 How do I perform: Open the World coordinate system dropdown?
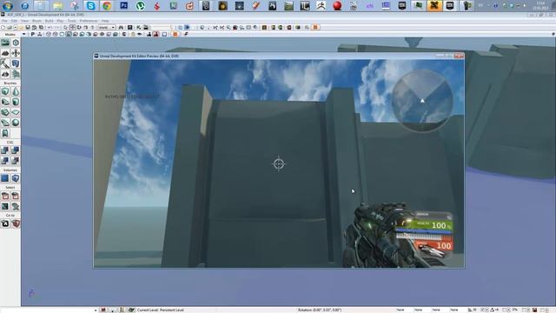click(x=106, y=27)
